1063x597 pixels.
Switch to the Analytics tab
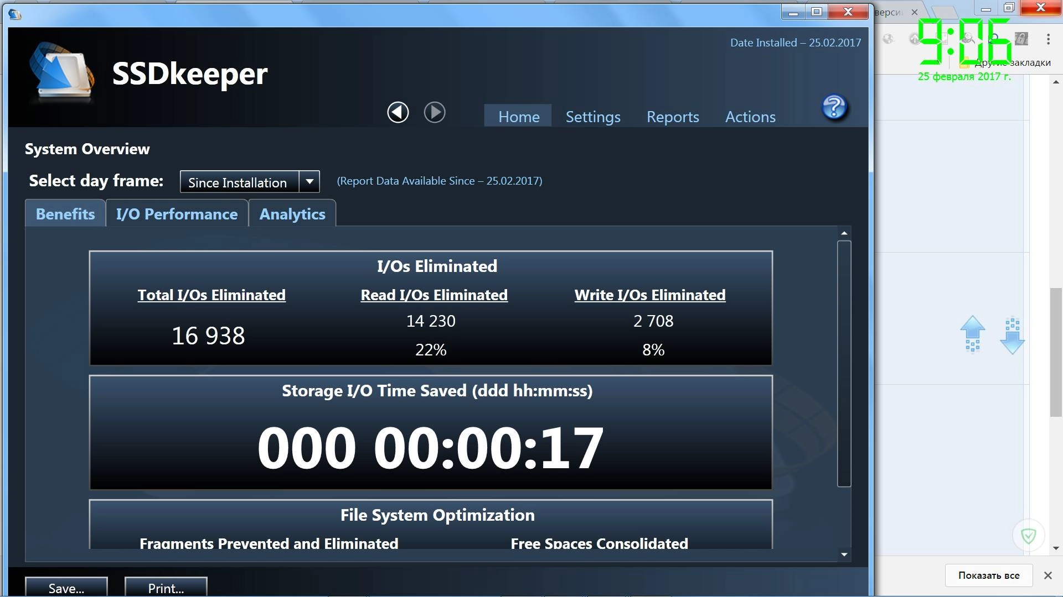(292, 214)
